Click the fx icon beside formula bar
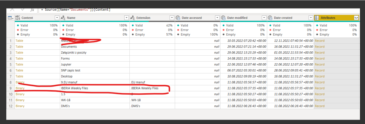365x124 pixels. [x=33, y=10]
